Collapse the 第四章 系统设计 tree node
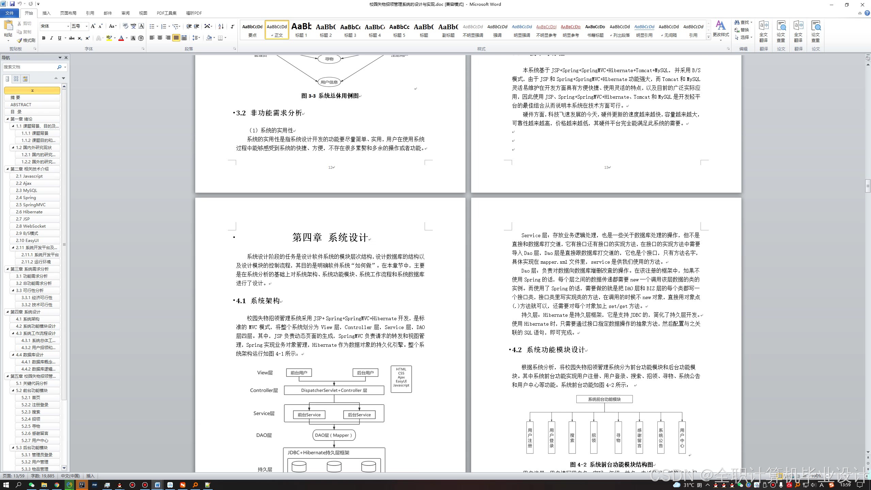 [x=7, y=312]
